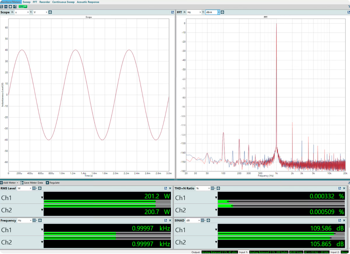The height and width of the screenshot is (254, 350).
Task: Open RMS Level meter settings gear
Action: [40, 188]
